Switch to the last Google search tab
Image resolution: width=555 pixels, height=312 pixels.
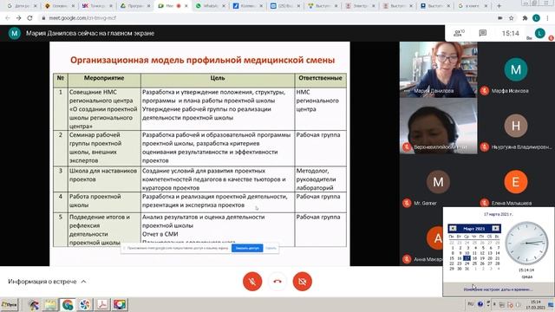pyautogui.click(x=472, y=6)
